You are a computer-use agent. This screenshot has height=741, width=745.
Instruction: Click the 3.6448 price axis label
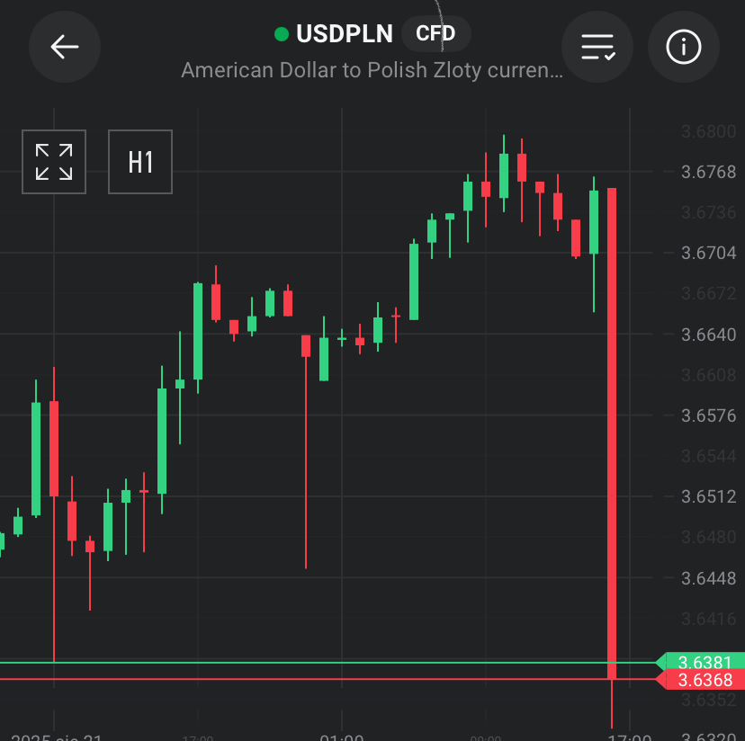pyautogui.click(x=709, y=577)
